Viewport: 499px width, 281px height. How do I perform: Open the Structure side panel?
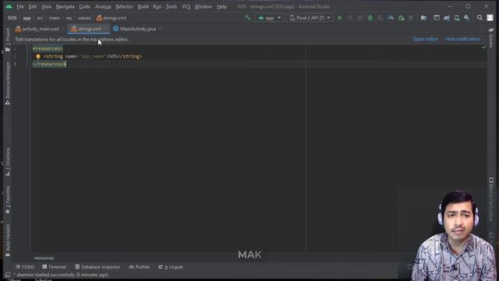coord(8,162)
